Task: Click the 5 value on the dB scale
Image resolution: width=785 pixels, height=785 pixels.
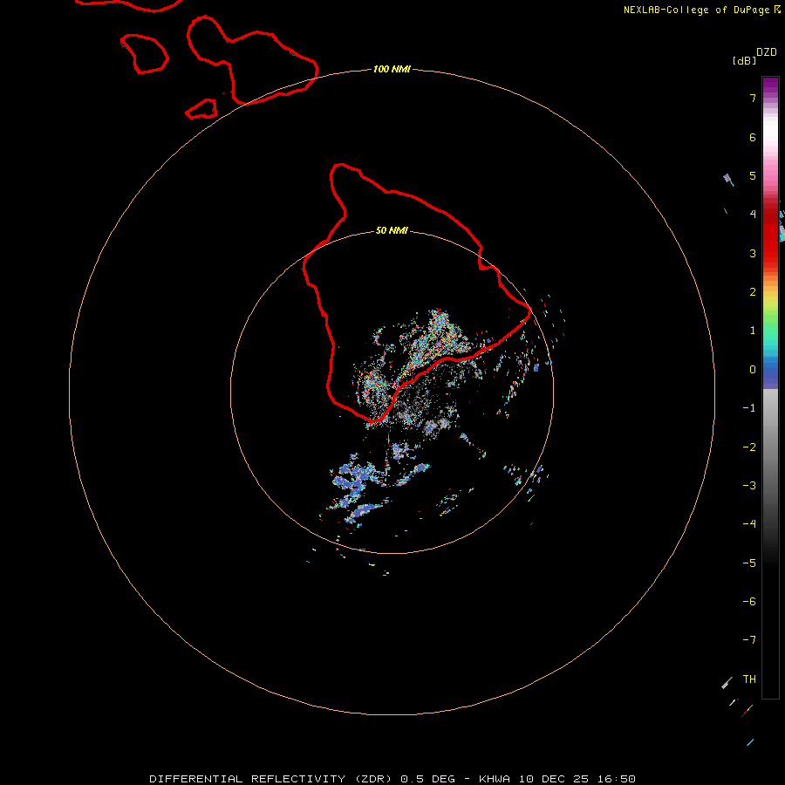Action: 753,175
